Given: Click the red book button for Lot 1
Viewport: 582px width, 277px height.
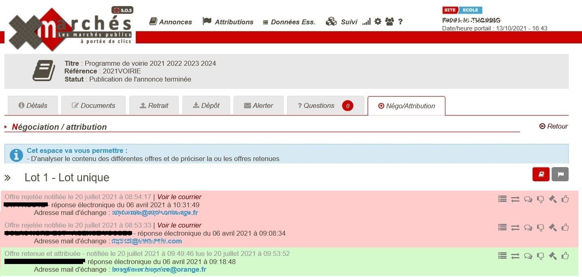Looking at the screenshot, I should [541, 174].
